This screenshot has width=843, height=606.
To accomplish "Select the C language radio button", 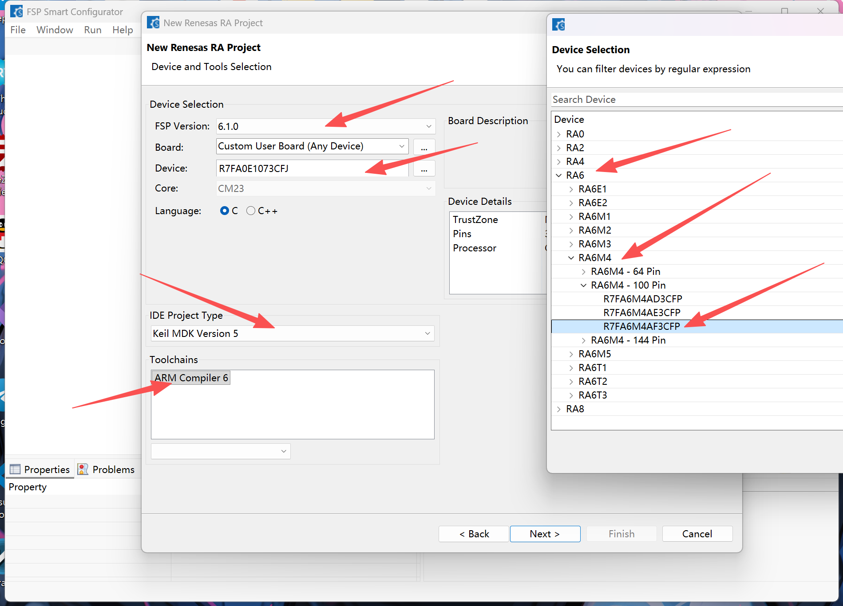I will [x=225, y=211].
